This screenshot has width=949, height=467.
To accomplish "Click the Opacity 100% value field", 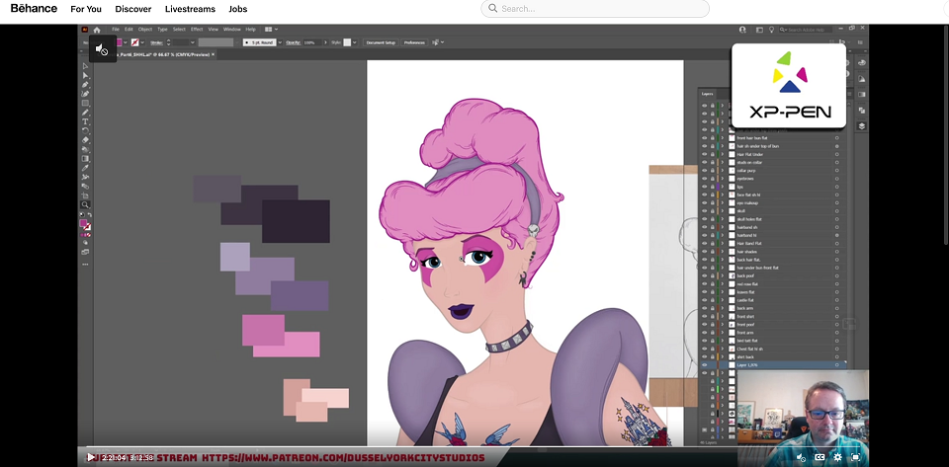I will coord(311,42).
